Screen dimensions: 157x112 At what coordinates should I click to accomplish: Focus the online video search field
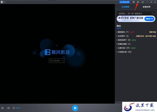(134, 13)
